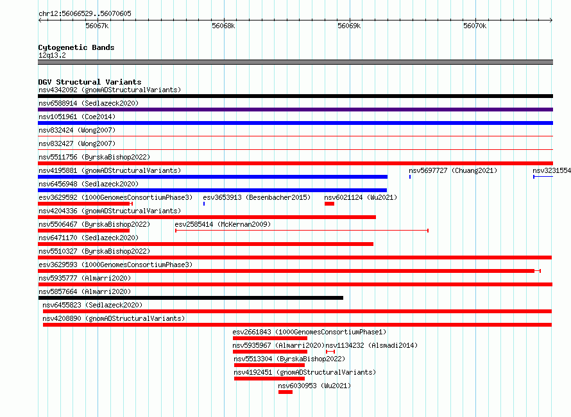The image size is (571, 417).
Task: Select esv2661843 1000GenomesConsortiumPhase1 label
Action: point(309,332)
